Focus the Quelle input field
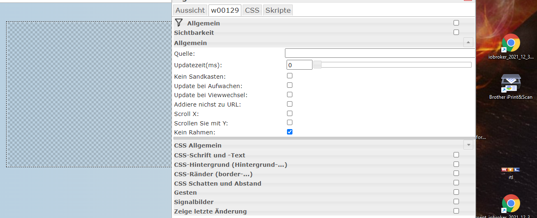Image resolution: width=537 pixels, height=218 pixels. [378, 53]
